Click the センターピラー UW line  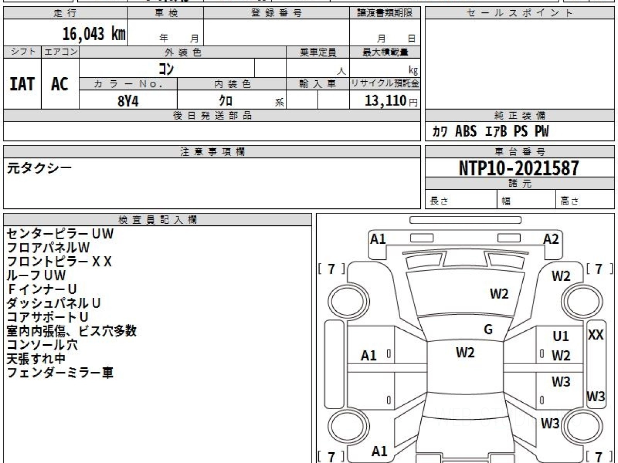pos(60,234)
